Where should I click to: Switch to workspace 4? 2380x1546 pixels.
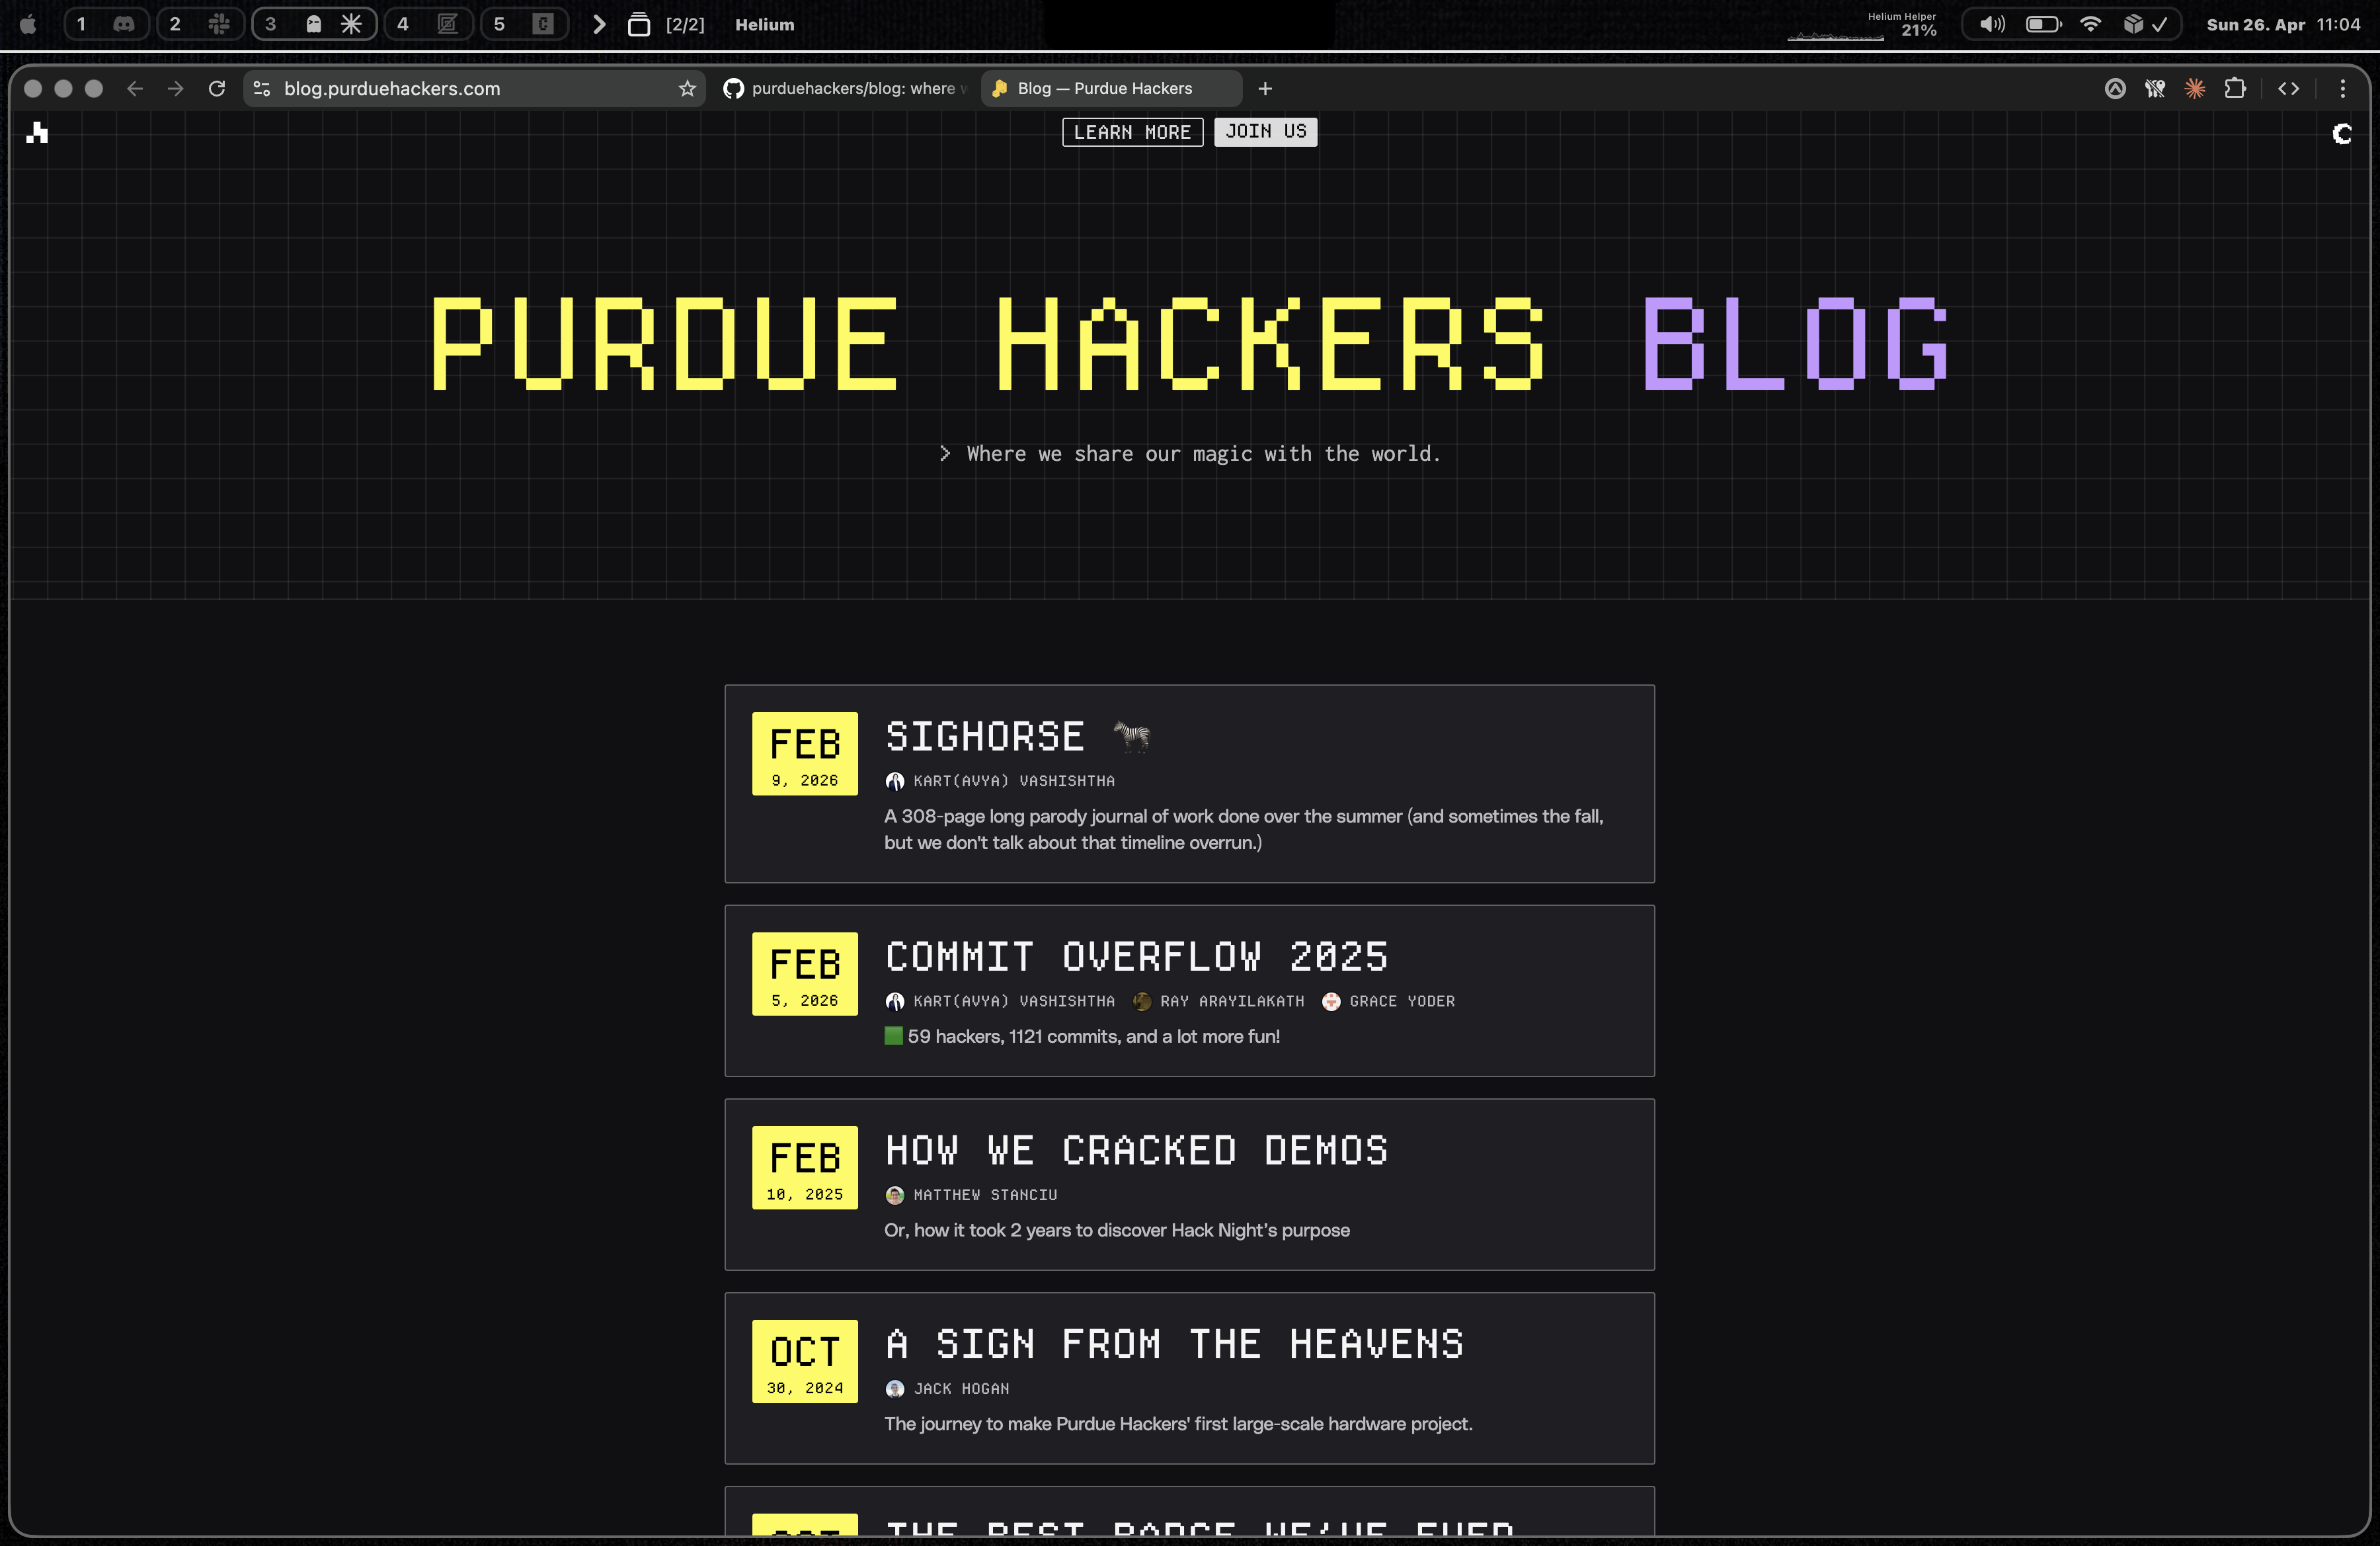click(x=428, y=24)
